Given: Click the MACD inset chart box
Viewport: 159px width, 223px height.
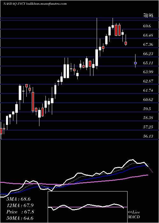Looking at the screenshot, I should coord(87,207).
